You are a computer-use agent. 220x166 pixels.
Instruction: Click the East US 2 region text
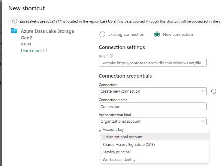(x=108, y=21)
